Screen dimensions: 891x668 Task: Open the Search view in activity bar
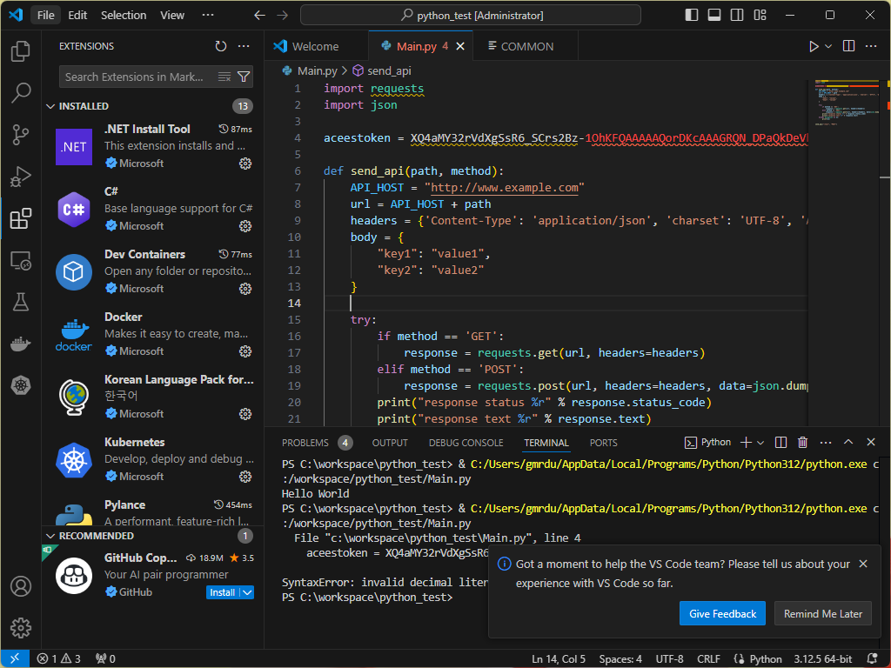(21, 92)
